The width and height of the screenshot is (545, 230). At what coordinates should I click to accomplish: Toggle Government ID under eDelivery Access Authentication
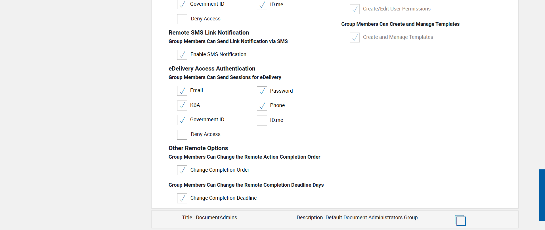click(182, 120)
